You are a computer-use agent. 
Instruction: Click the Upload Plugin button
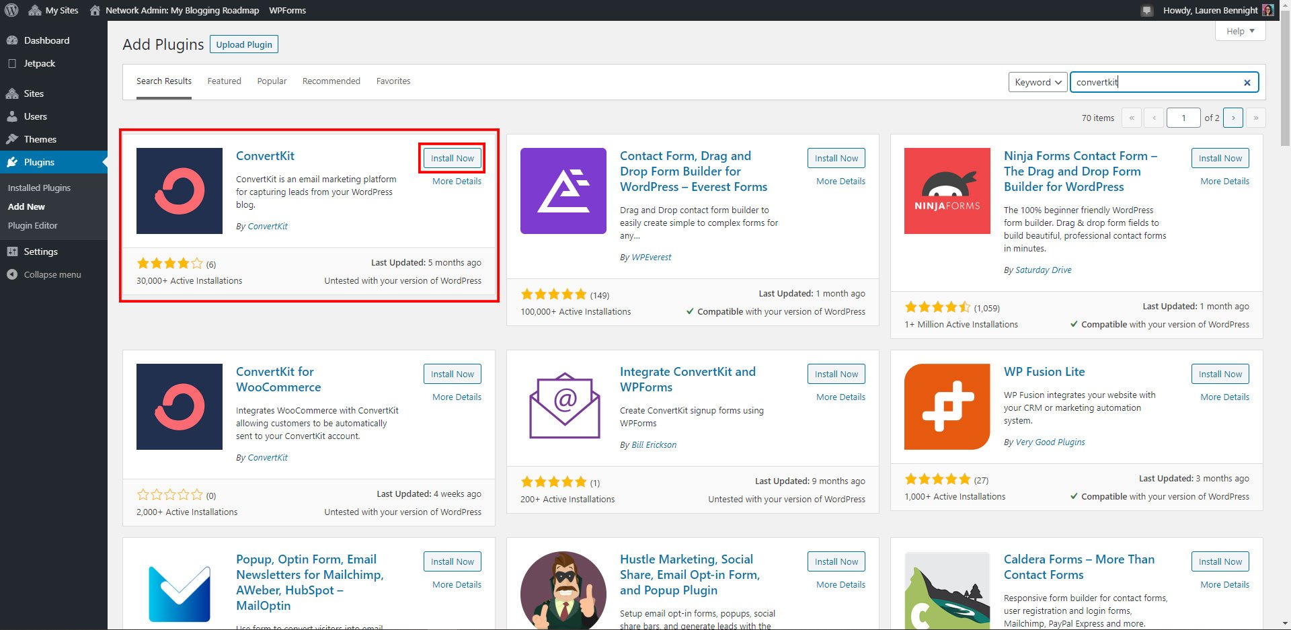(x=244, y=44)
